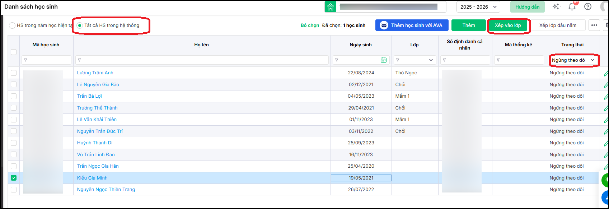The width and height of the screenshot is (609, 209).
Task: Click edit pencil for Lương Trâm Anh
Action: tap(606, 73)
